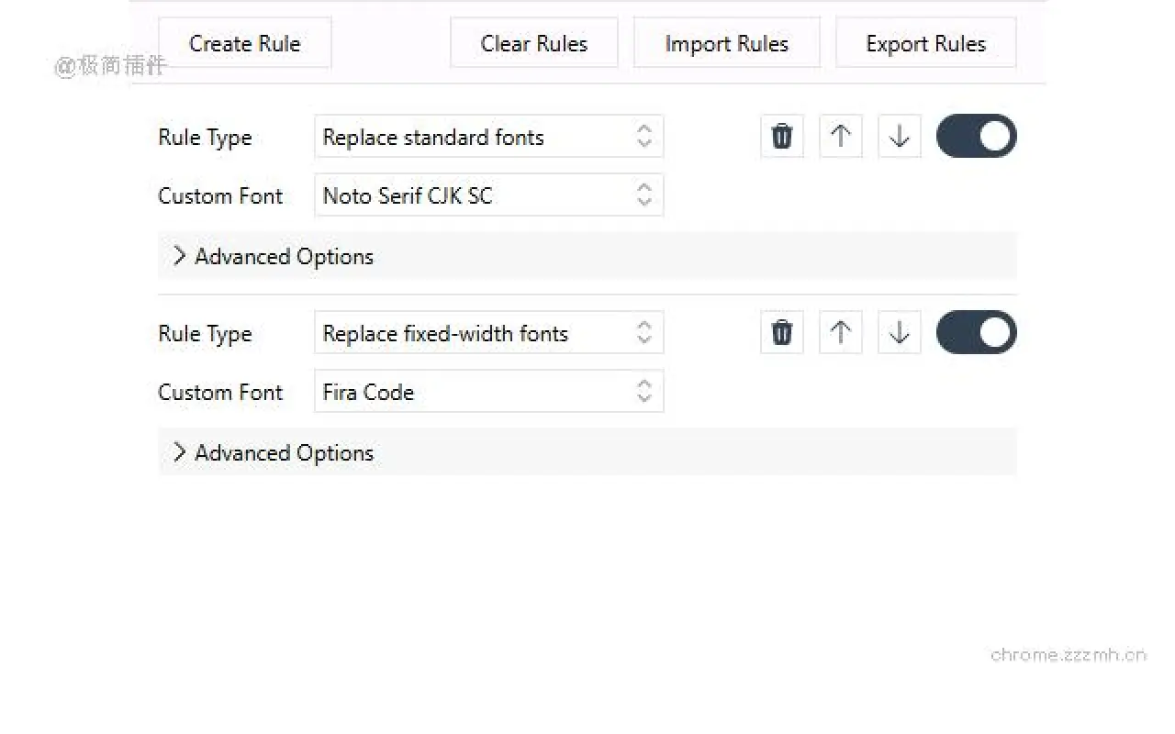Delete the standard fonts rule with its trash icon

click(781, 137)
